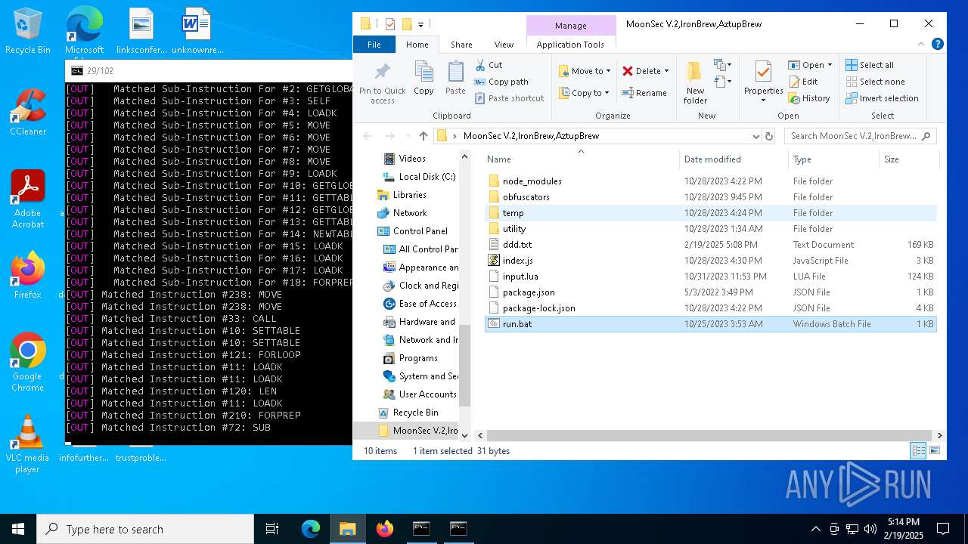Click the Copy icon in ribbon
The width and height of the screenshot is (968, 544).
click(x=423, y=79)
